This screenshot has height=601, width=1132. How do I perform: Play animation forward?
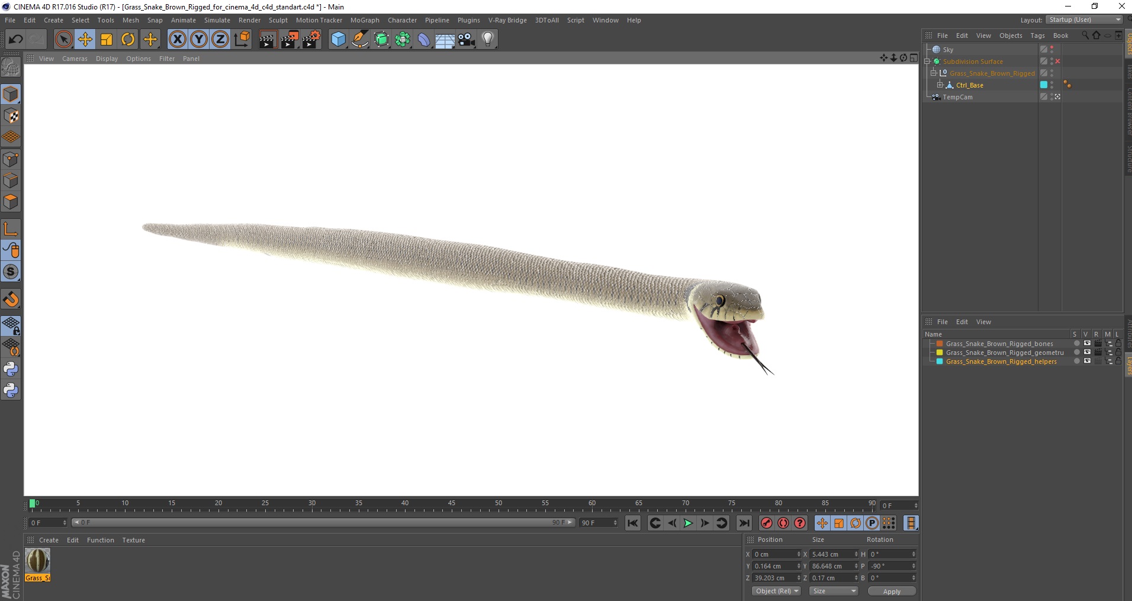[x=688, y=523]
